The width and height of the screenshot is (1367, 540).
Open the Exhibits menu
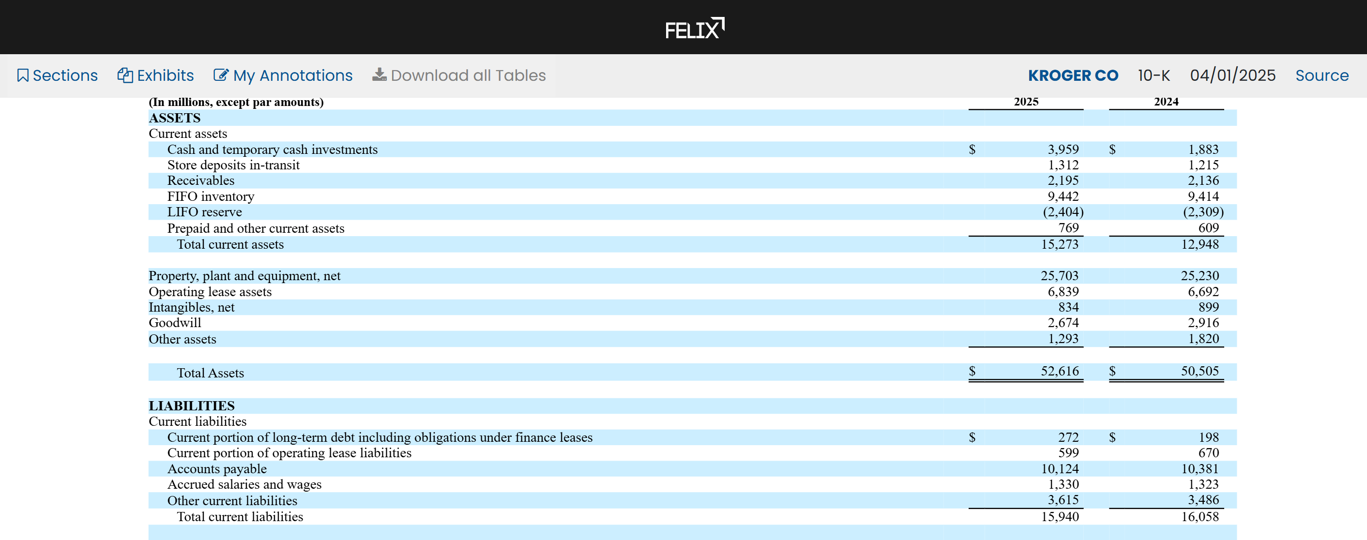point(165,75)
